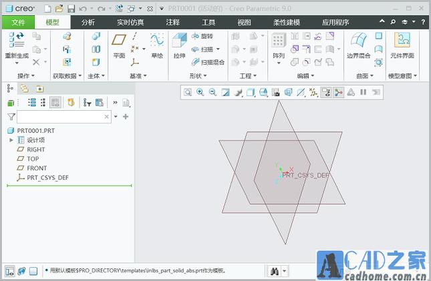Expand the 曲面 group dropdown
The height and width of the screenshot is (281, 431).
coord(365,76)
